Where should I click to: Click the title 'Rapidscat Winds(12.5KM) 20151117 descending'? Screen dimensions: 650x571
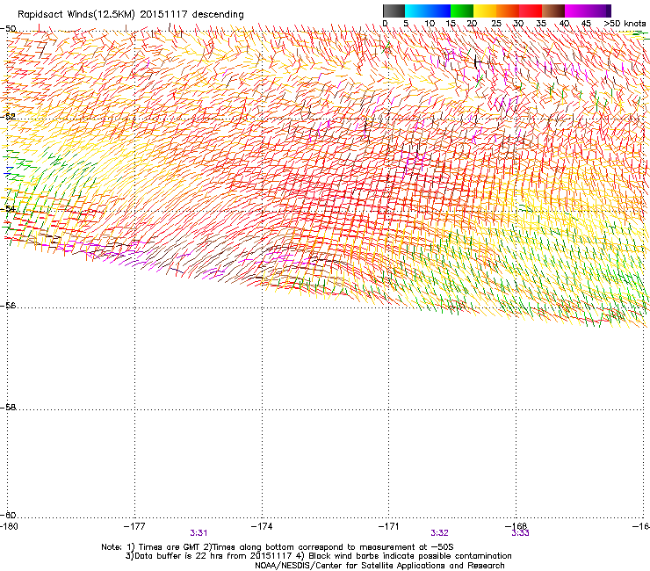[x=131, y=15]
